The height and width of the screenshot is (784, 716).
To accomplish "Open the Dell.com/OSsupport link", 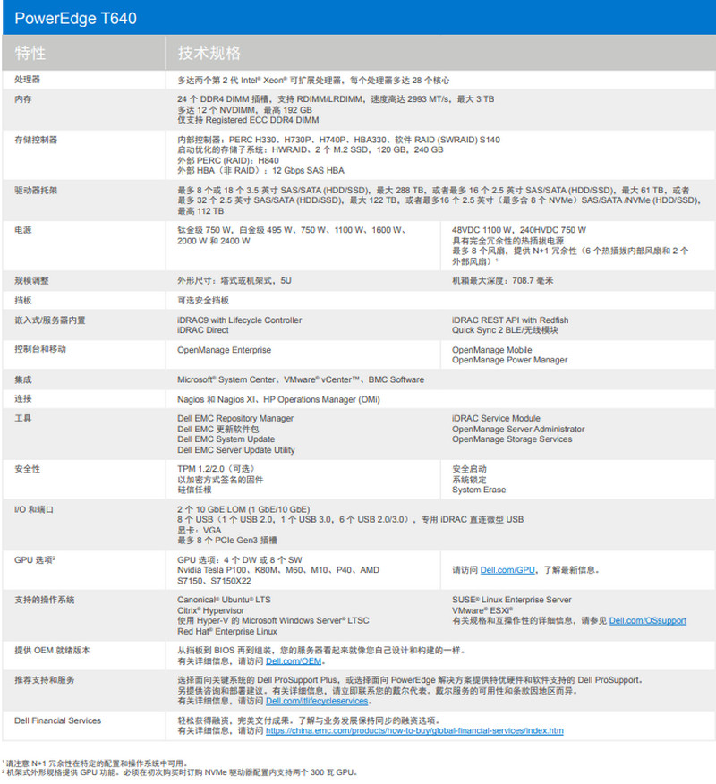I will pyautogui.click(x=647, y=620).
